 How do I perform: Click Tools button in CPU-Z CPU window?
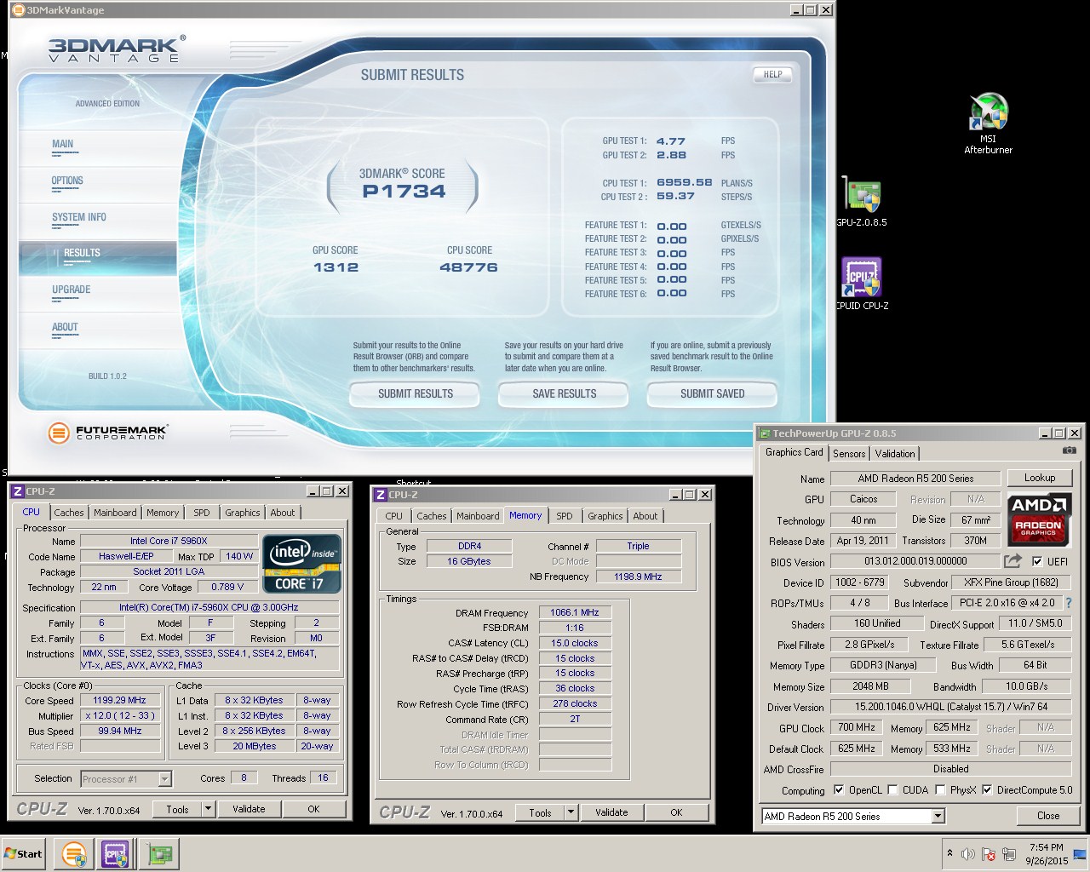178,809
